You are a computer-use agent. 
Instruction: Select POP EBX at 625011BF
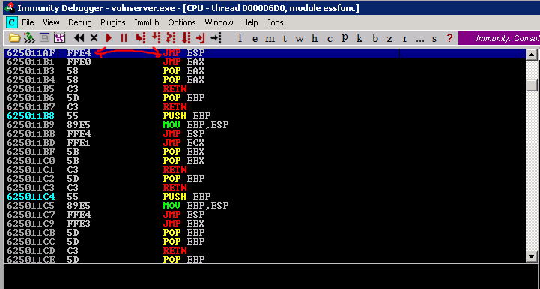click(183, 151)
